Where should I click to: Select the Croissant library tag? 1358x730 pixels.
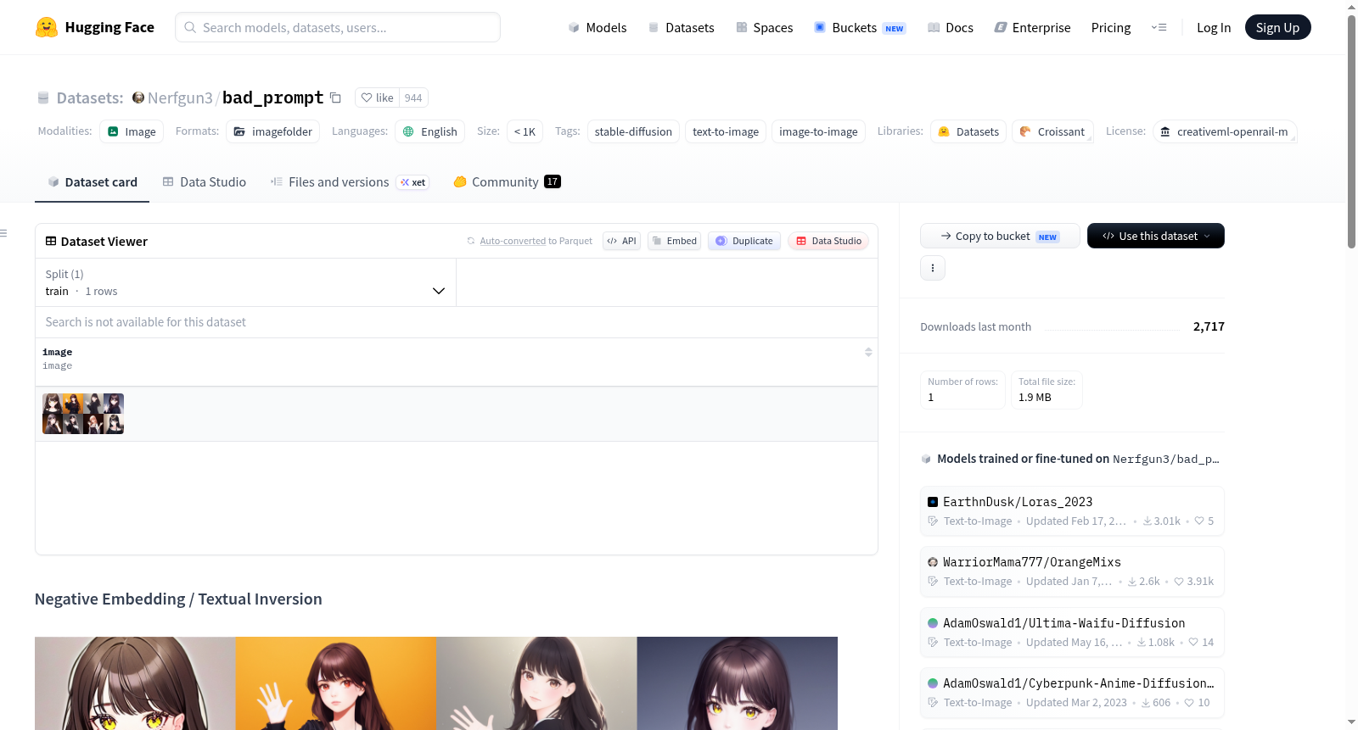(1052, 131)
